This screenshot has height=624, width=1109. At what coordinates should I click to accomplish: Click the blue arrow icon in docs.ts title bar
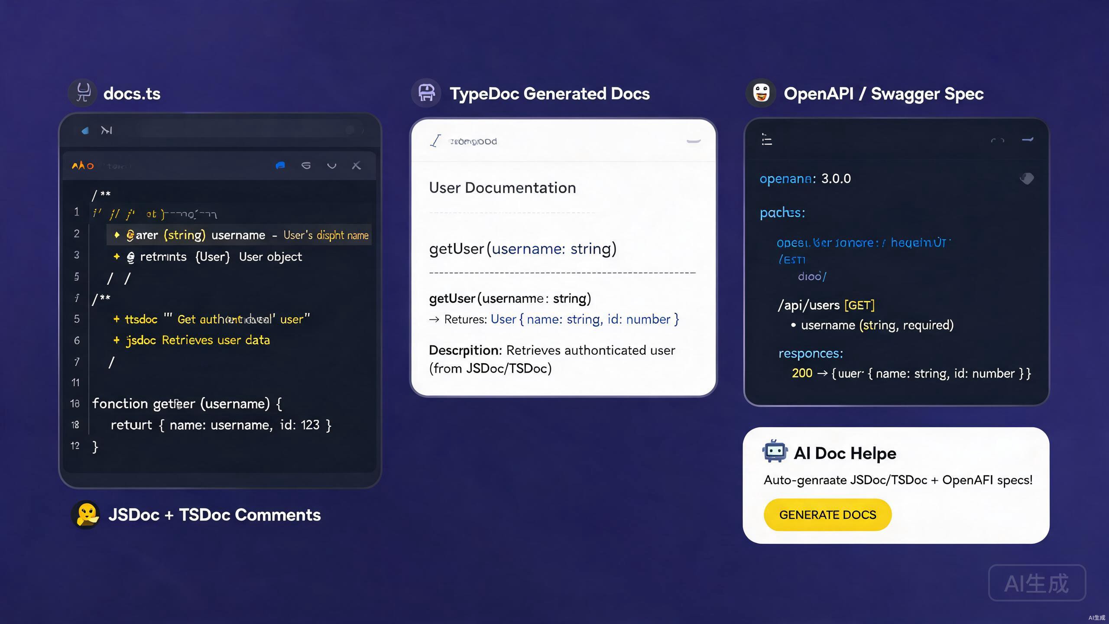85,130
